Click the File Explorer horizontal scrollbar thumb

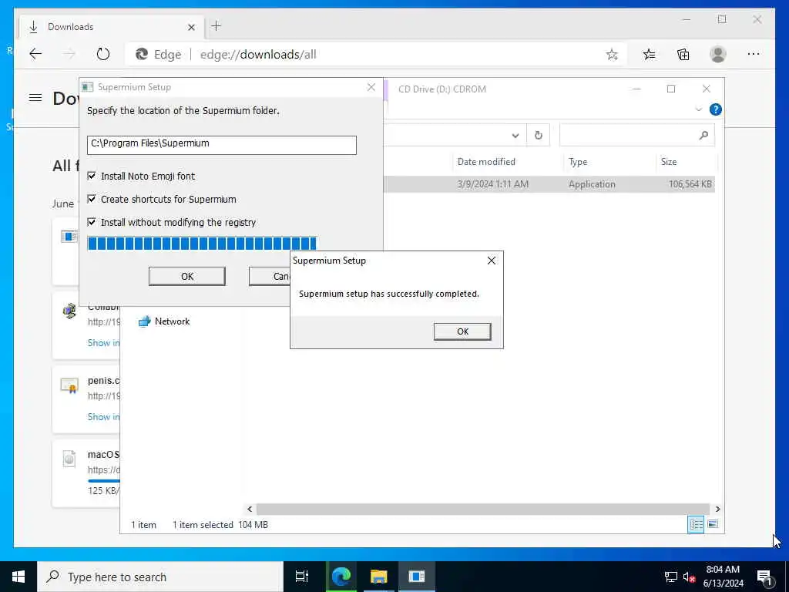click(482, 509)
